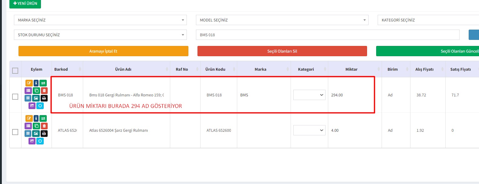Viewport: 479px width, 184px height.
Task: Click the cyan settings gear for ATLAS 652600
Action: tap(40, 141)
